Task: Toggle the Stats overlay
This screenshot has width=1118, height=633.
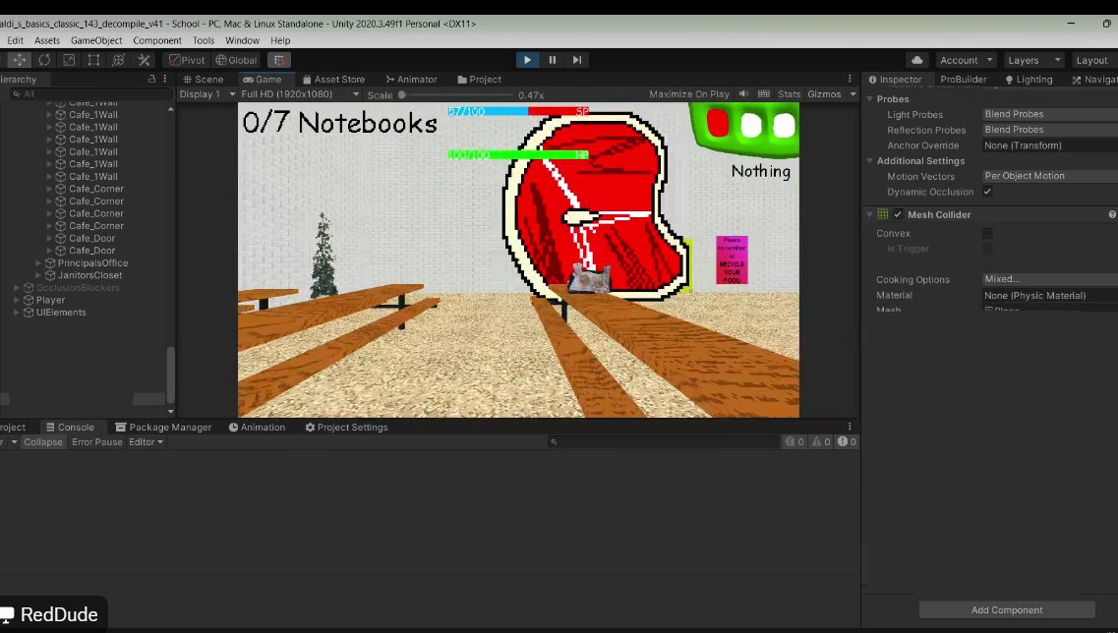Action: pos(789,94)
